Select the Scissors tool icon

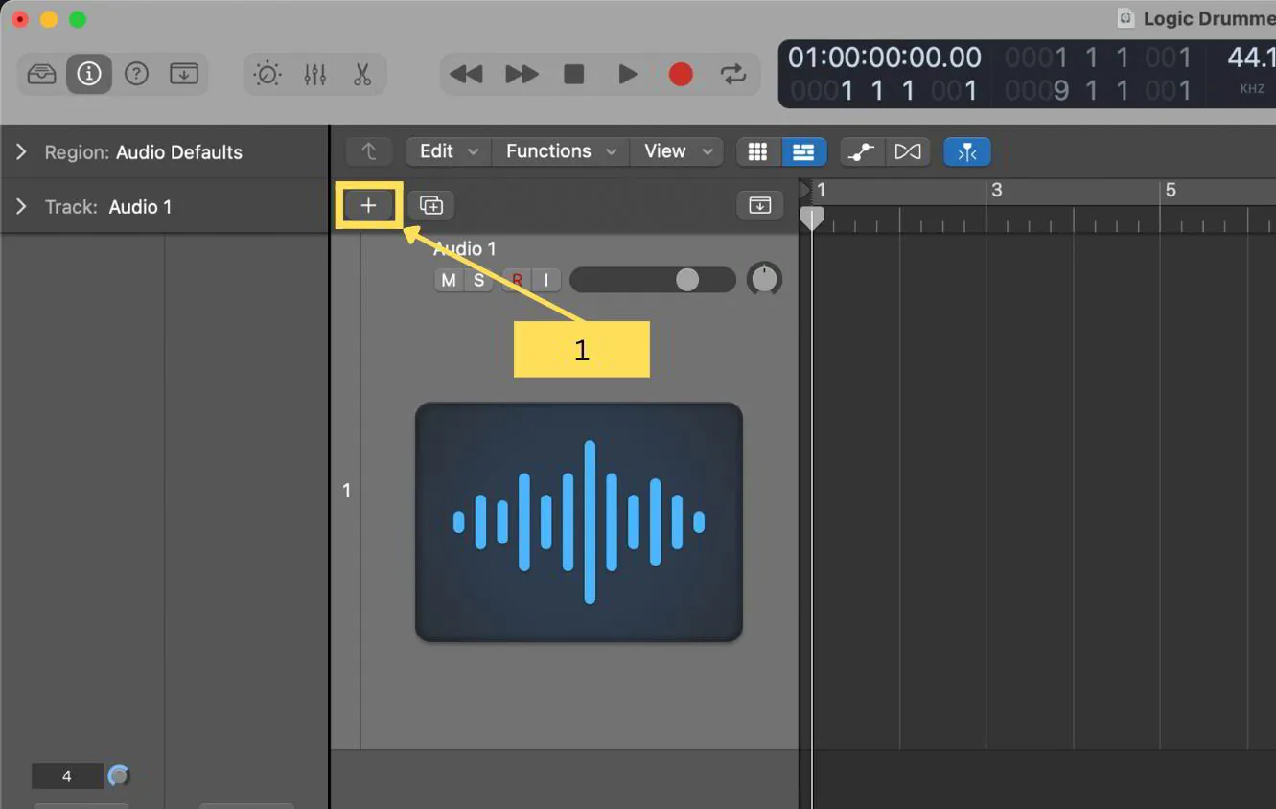(361, 74)
